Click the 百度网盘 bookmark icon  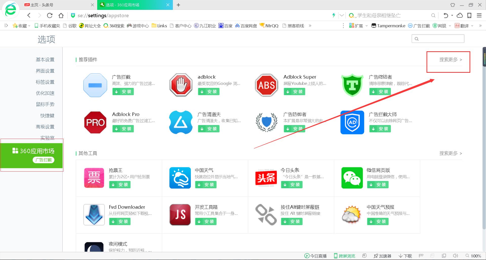coord(237,26)
